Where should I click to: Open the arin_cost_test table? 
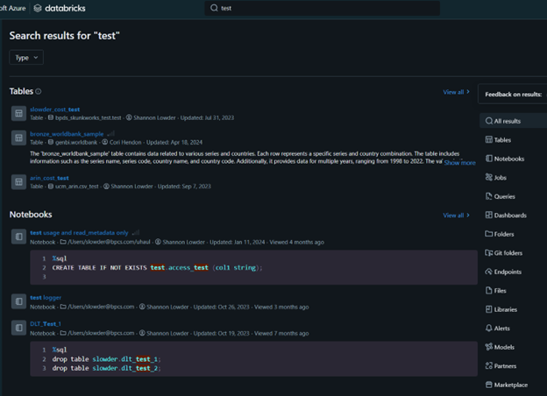49,178
